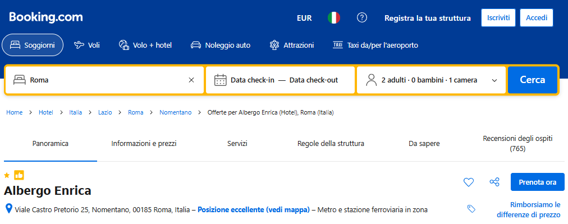Click Registra la tua struttura link

point(428,18)
